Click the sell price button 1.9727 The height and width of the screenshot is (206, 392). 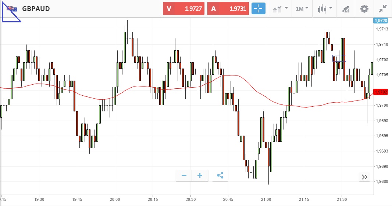[x=183, y=9]
